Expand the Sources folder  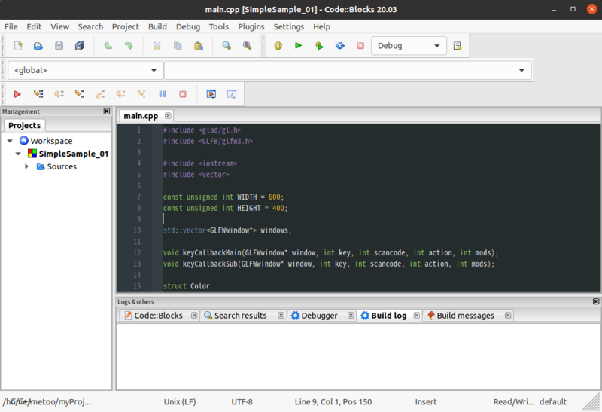tap(26, 166)
